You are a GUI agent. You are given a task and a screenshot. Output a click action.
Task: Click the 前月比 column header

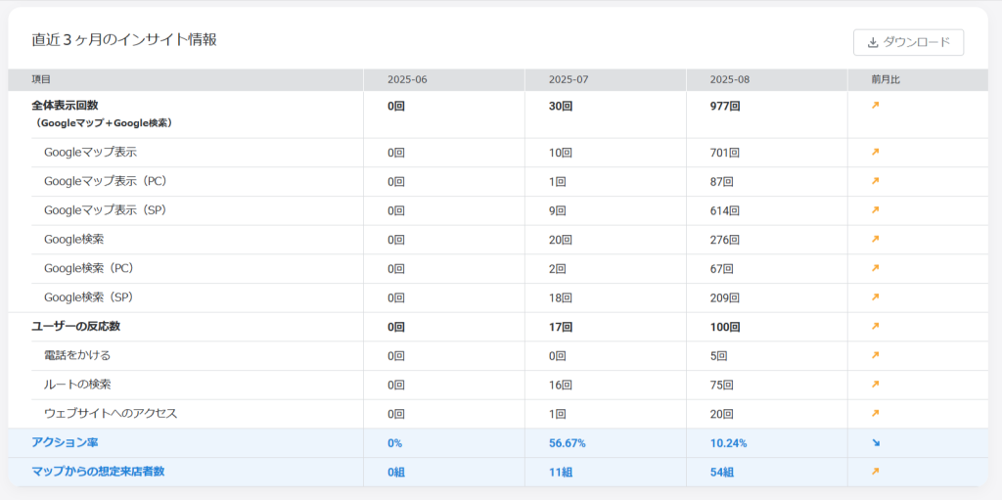[x=886, y=79]
